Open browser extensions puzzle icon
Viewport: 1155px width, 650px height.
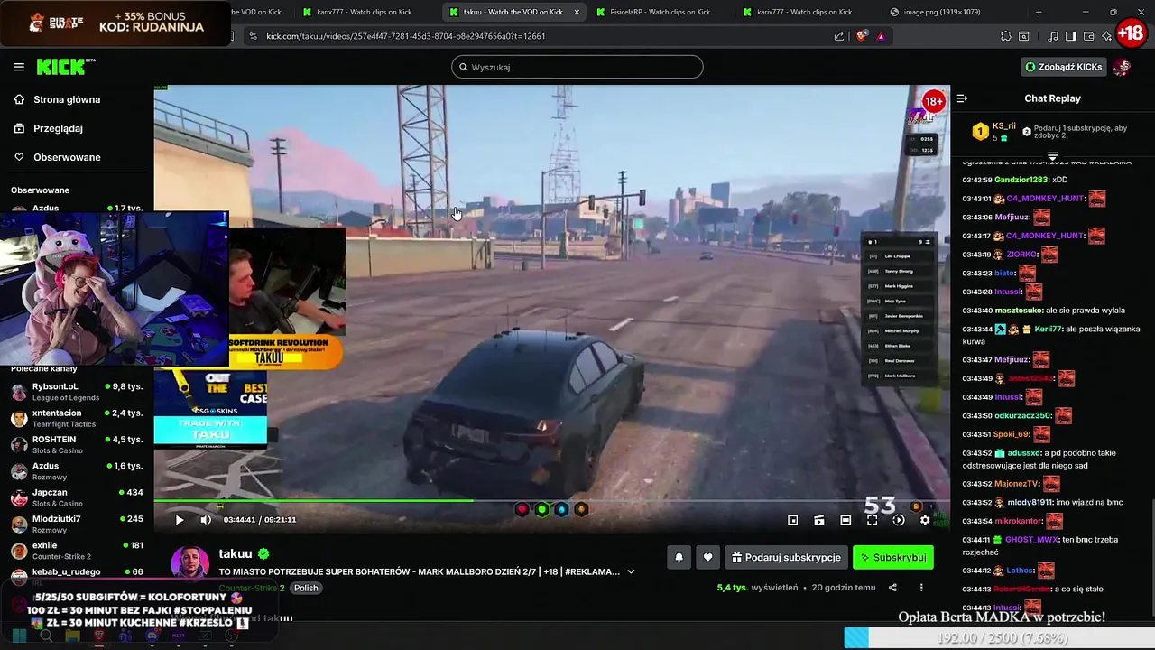coord(1006,36)
